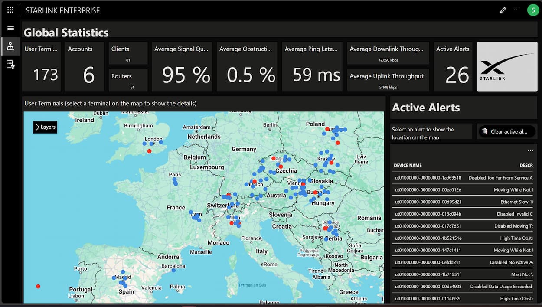Click the Active Alerts panel heading
Screen dimensions: 542x307
pos(426,108)
